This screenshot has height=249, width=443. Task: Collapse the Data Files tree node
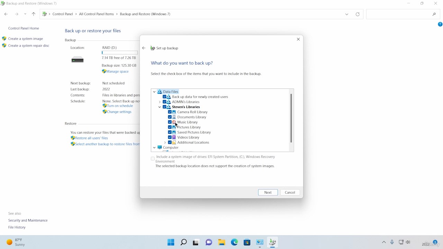pos(154,92)
